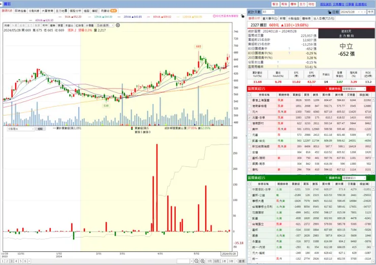Screen dimensions: 376x265
Task: Toggle the lock icon above the K-line chart
Action: click(x=243, y=16)
